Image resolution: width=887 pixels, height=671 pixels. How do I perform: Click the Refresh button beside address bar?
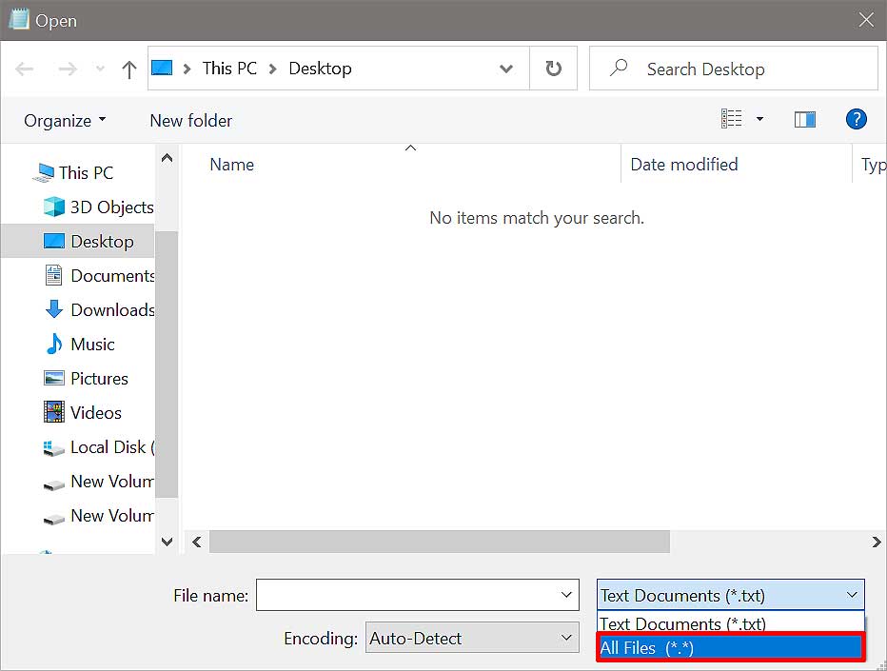(553, 69)
